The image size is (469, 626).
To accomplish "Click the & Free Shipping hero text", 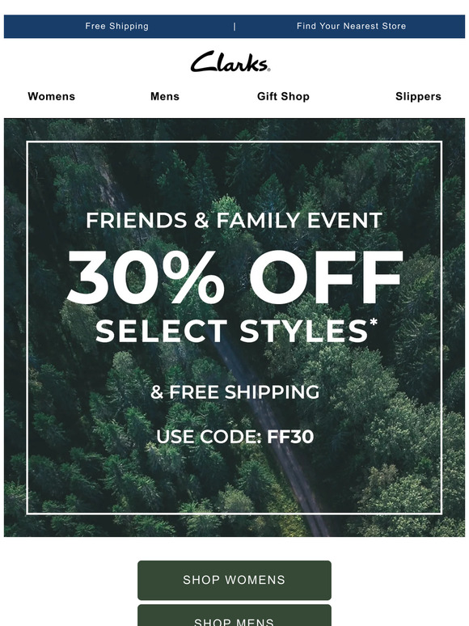I will 235,392.
